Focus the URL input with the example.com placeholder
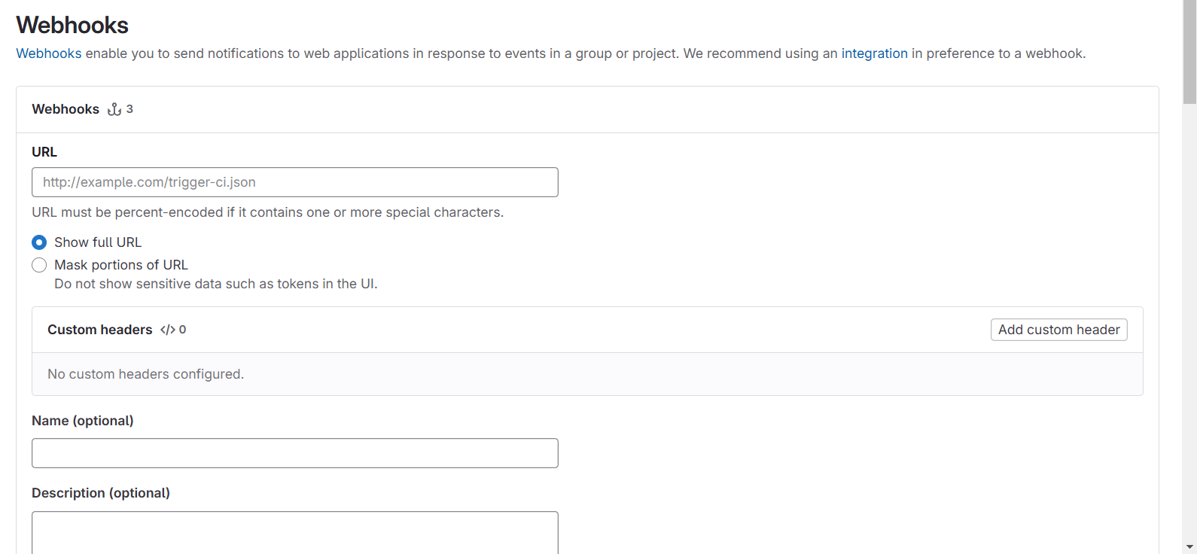Screen dimensions: 1197x554 [x=294, y=182]
